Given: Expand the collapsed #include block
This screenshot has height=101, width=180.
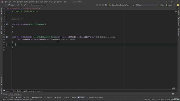Looking at the screenshot, I should pyautogui.click(x=17, y=19).
